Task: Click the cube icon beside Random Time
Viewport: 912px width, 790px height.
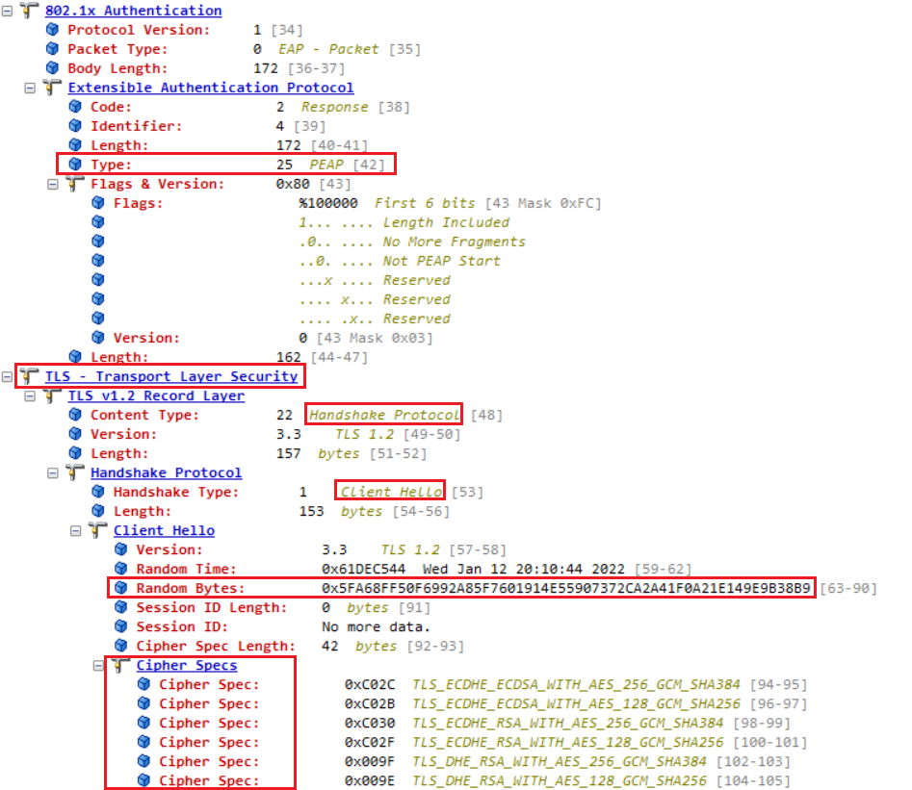Action: (121, 569)
